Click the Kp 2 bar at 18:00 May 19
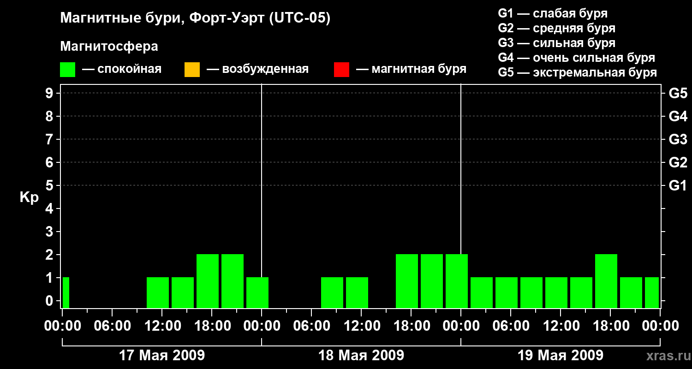The width and height of the screenshot is (692, 369). coord(606,281)
